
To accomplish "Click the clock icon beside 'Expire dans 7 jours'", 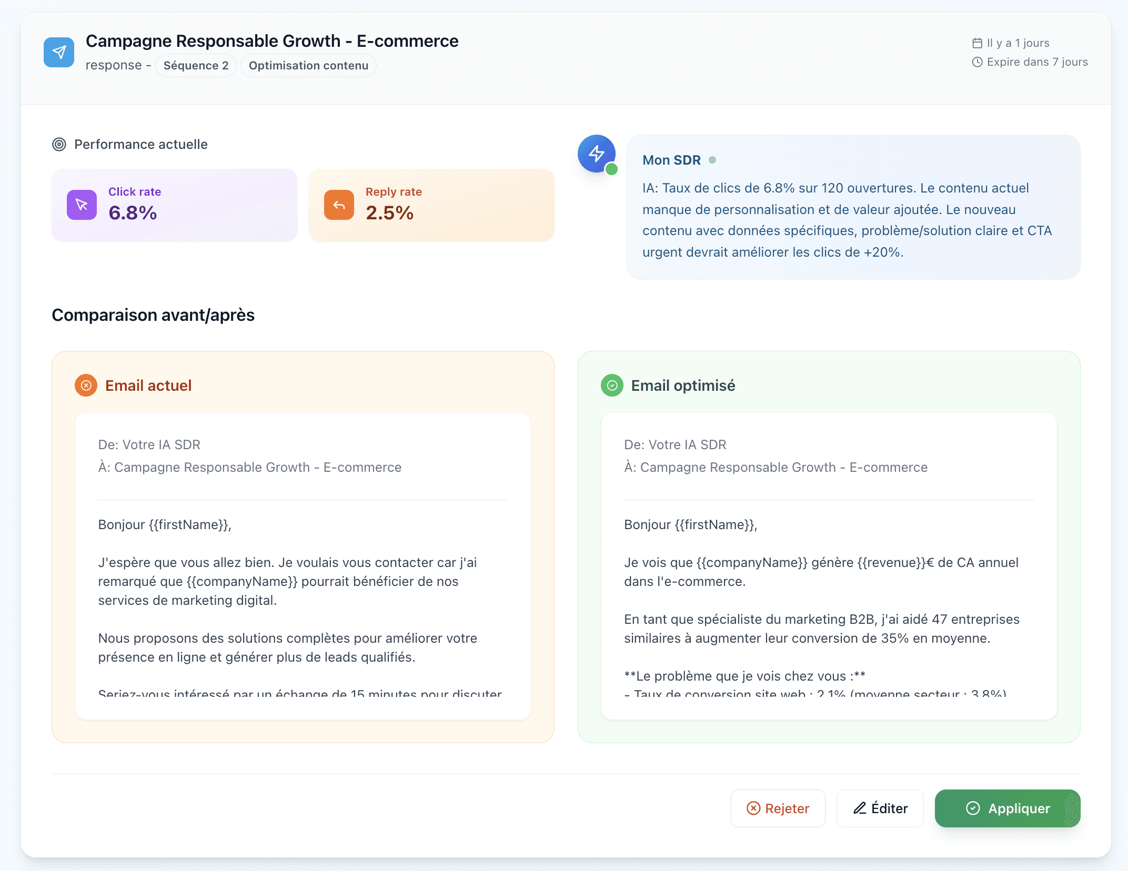I will point(977,62).
